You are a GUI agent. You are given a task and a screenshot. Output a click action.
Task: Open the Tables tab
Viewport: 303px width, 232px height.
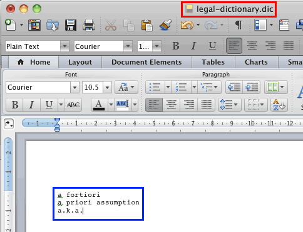213,62
